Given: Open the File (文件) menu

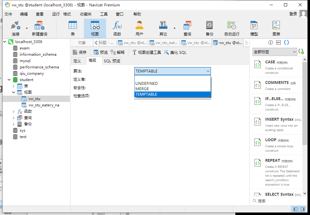Looking at the screenshot, I should click(x=8, y=14).
